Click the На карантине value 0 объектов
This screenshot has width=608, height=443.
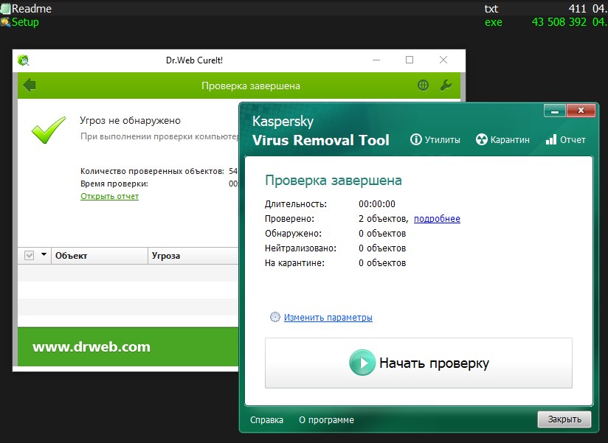tap(382, 263)
